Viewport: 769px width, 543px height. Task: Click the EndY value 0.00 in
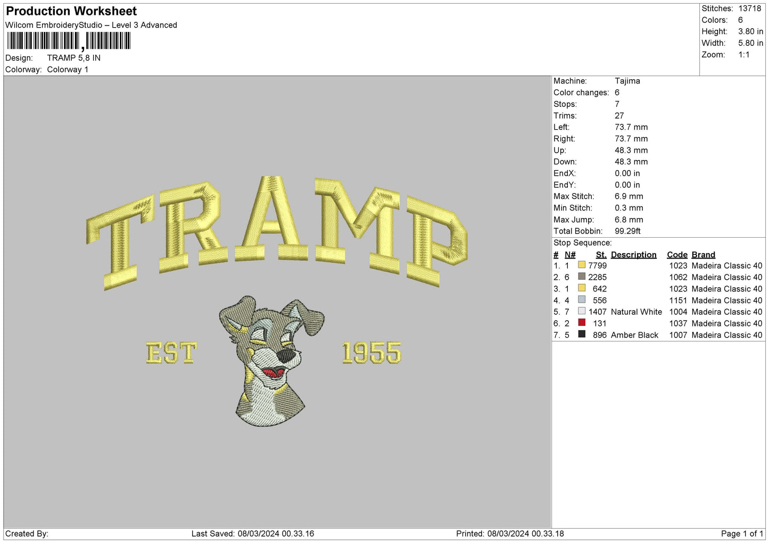[627, 185]
